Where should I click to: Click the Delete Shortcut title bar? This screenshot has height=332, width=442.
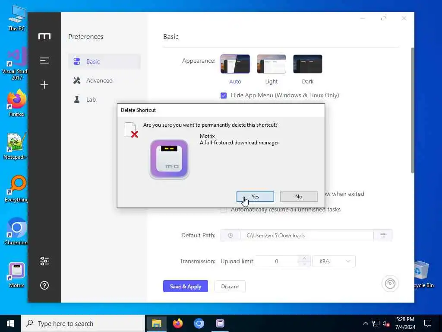221,110
